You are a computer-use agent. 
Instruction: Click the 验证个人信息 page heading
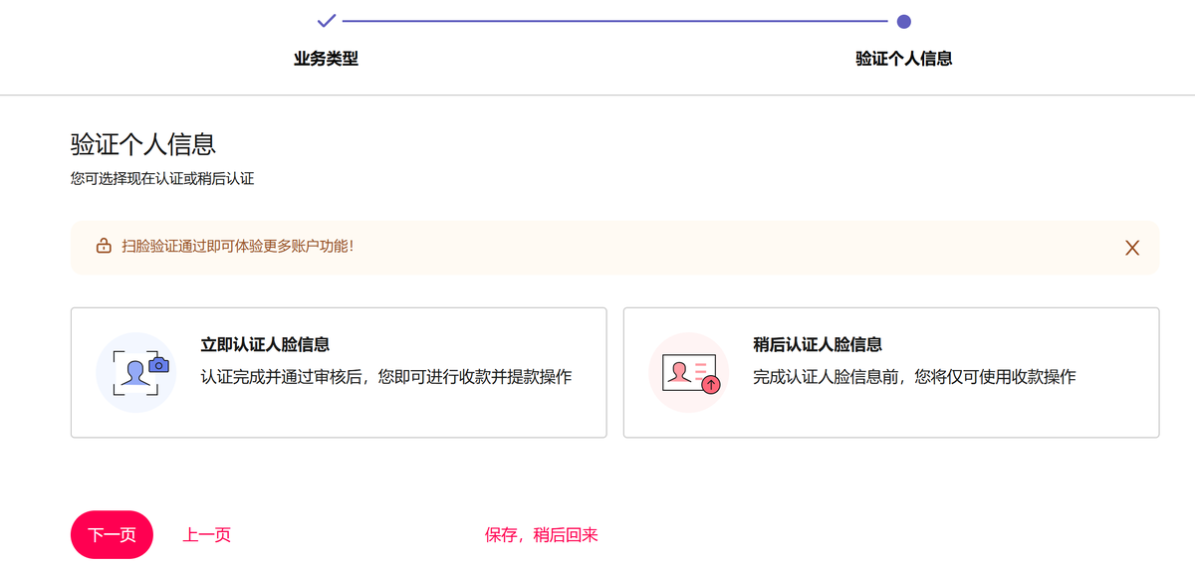click(143, 144)
